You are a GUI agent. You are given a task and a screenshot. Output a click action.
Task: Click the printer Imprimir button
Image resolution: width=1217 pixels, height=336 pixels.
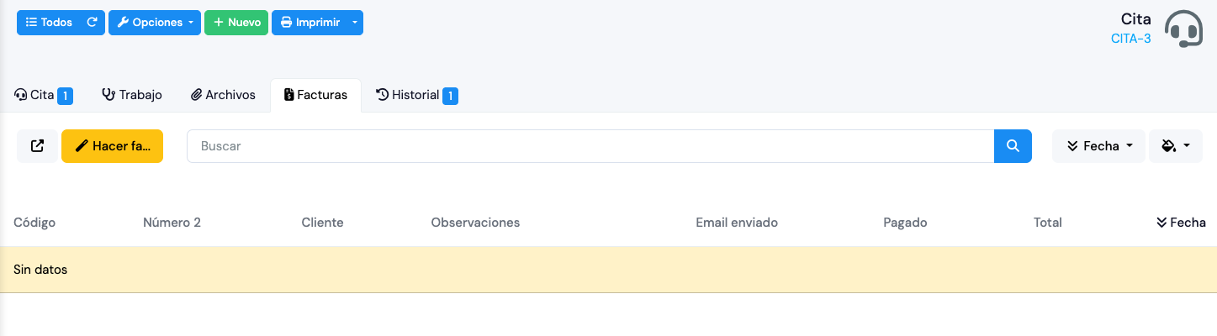[310, 23]
